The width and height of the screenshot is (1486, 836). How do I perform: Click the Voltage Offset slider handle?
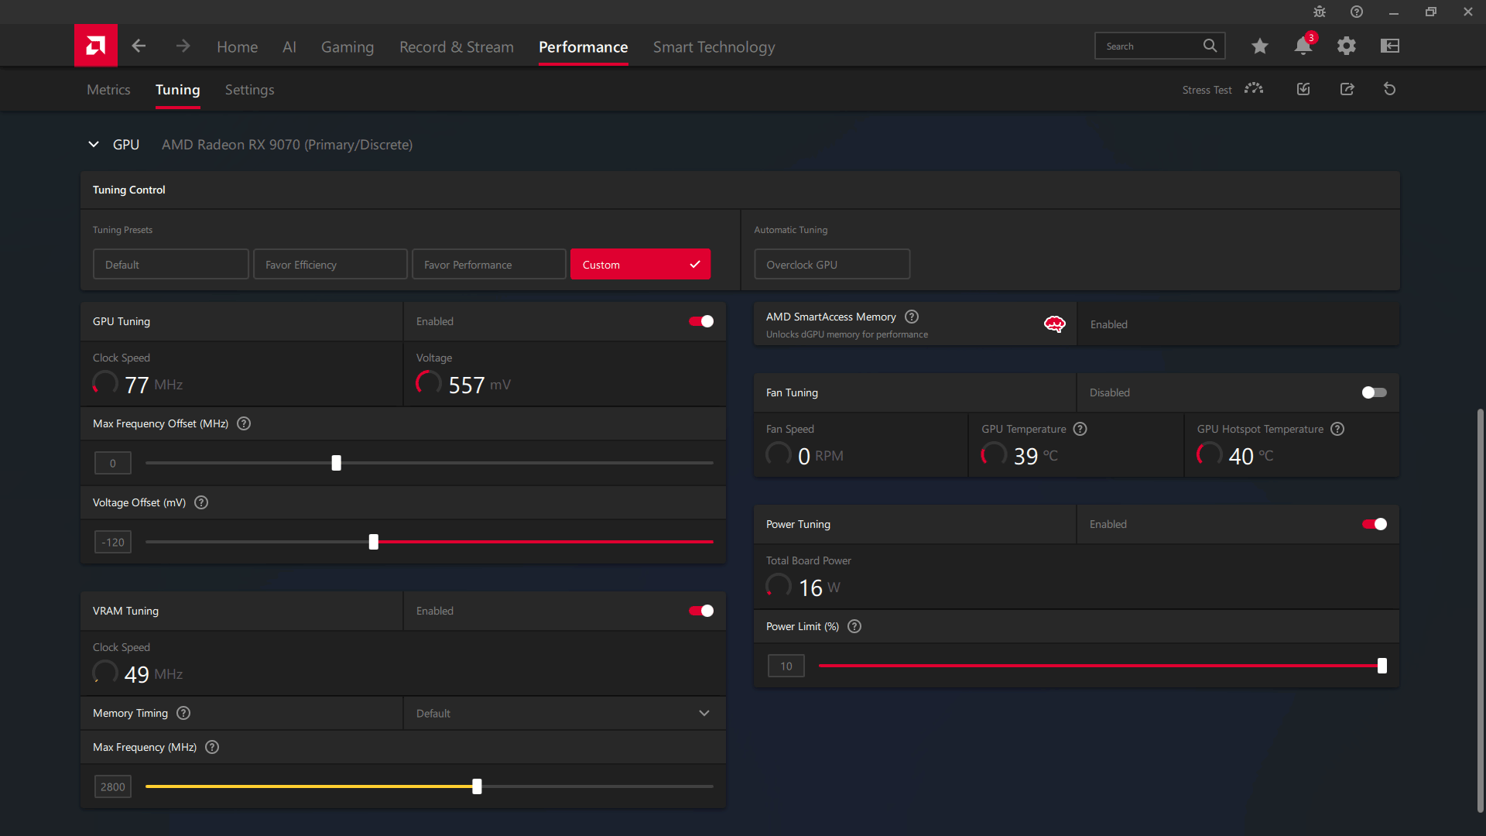(374, 542)
